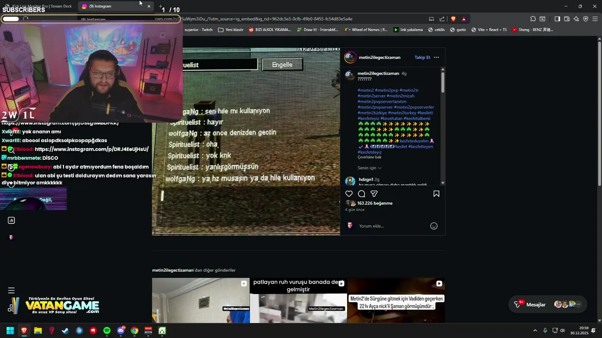Image resolution: width=602 pixels, height=338 pixels.
Task: Open Spotify from taskbar
Action: [x=107, y=330]
